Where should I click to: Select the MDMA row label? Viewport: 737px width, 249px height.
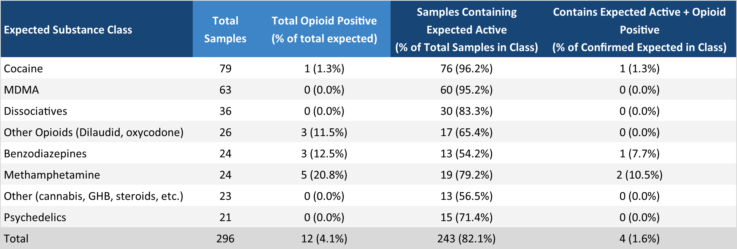click(x=22, y=90)
